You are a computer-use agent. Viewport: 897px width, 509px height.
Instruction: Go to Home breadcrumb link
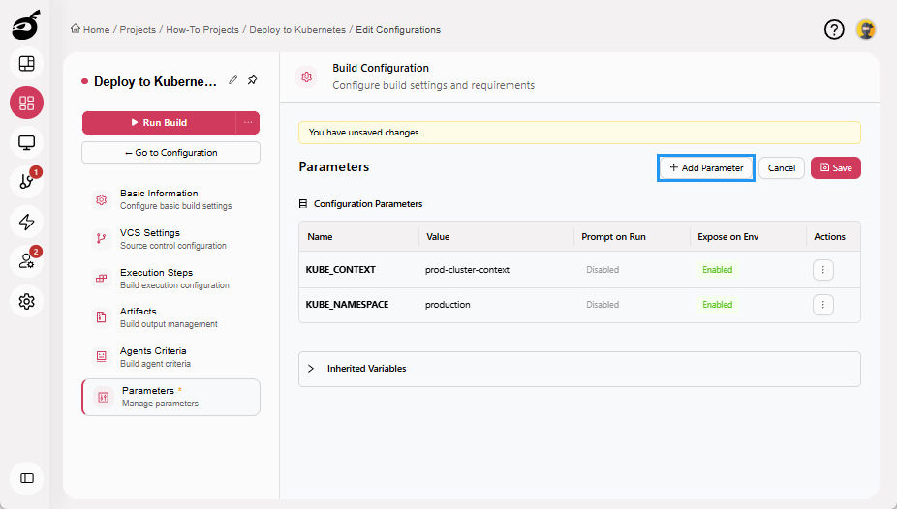pos(96,30)
